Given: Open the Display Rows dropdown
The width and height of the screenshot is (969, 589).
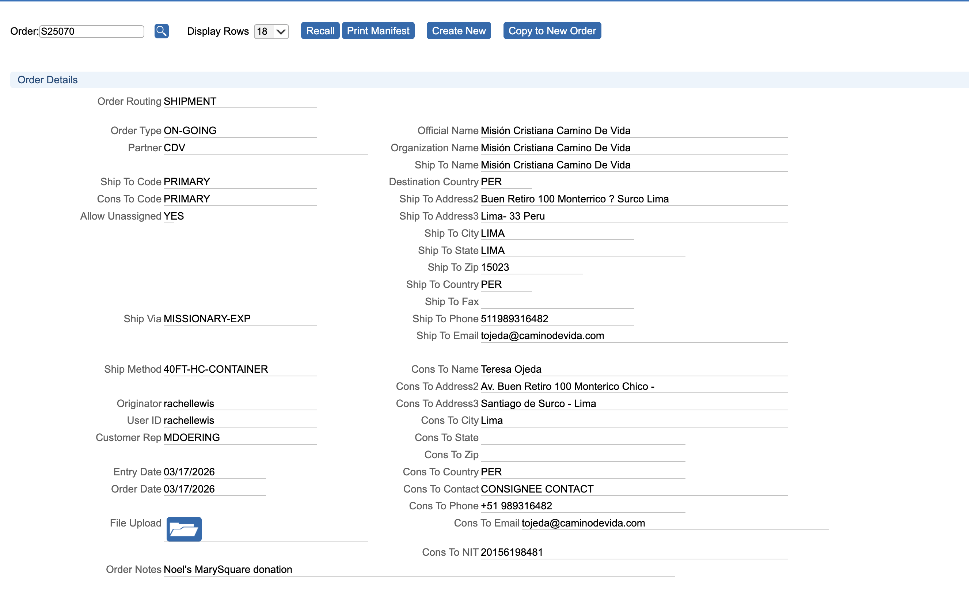Looking at the screenshot, I should point(271,31).
